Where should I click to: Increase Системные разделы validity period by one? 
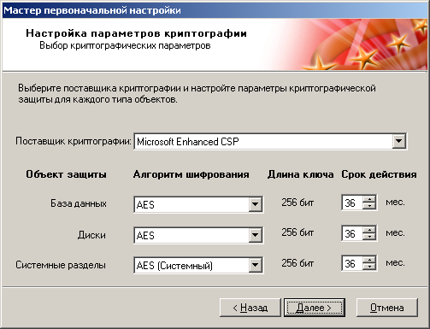click(x=369, y=260)
